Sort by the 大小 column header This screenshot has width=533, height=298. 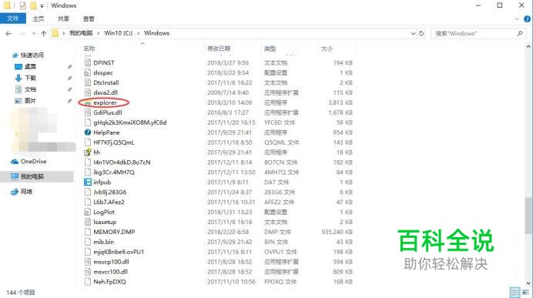coord(327,49)
